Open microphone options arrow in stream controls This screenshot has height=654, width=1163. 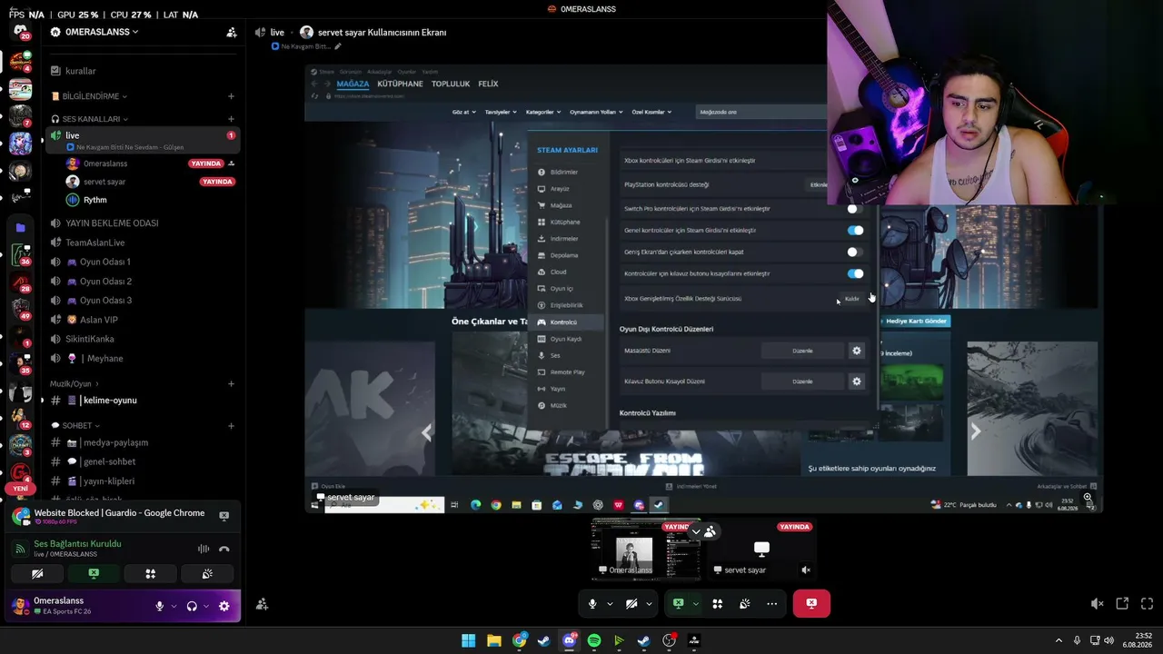coord(610,603)
